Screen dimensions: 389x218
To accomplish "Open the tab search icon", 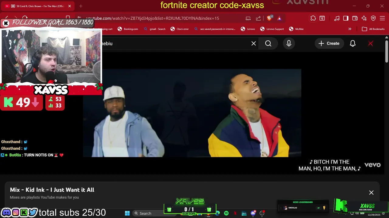I will (322, 18).
